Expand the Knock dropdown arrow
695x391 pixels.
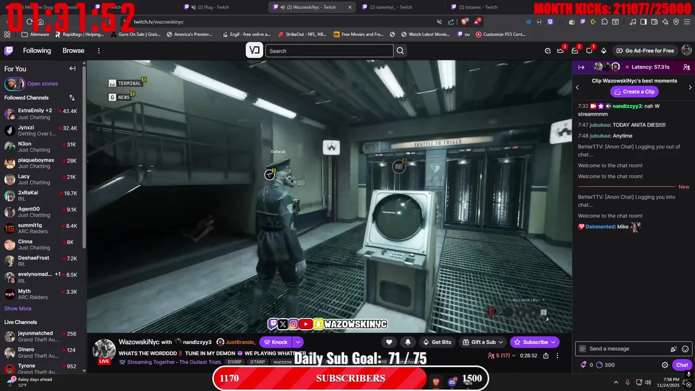298,342
